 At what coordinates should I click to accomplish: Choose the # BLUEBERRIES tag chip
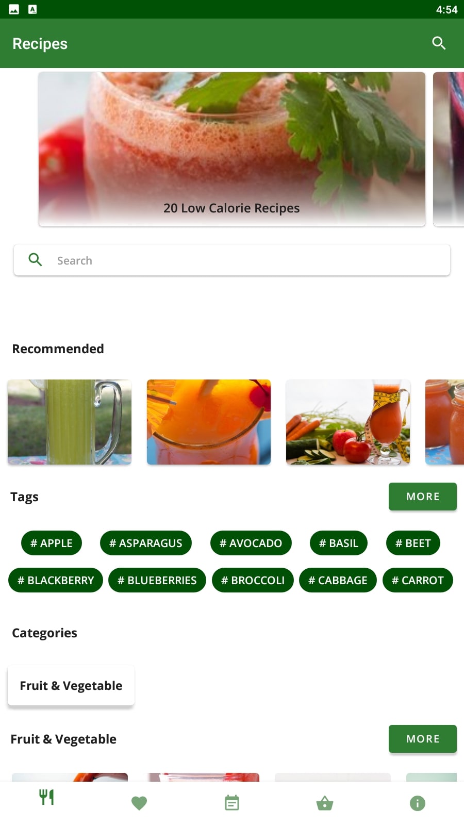[x=157, y=580]
